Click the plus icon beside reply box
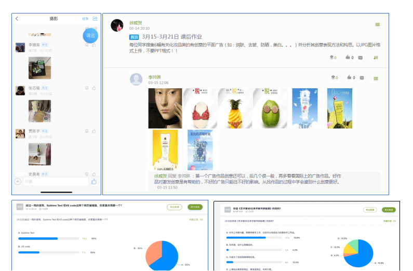The height and width of the screenshot is (271, 413). pos(18,182)
